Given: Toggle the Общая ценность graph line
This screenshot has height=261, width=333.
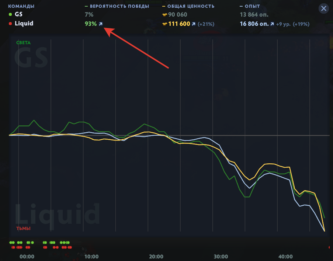Looking at the screenshot, I should tap(188, 6).
